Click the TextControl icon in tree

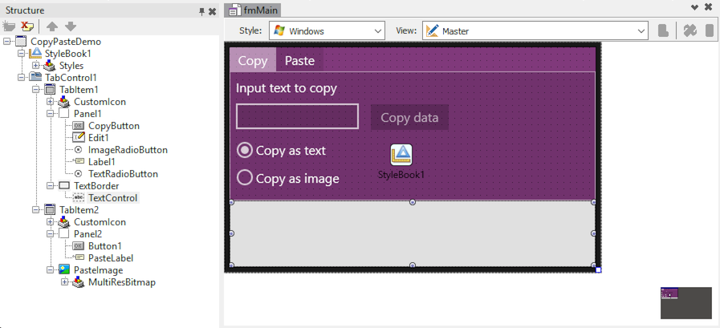[x=79, y=198]
